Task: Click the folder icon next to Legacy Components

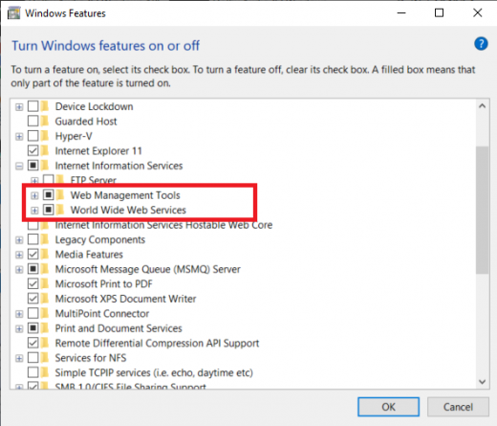Action: click(45, 239)
